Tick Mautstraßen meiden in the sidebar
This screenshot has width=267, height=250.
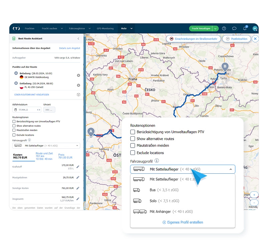pos(14,130)
